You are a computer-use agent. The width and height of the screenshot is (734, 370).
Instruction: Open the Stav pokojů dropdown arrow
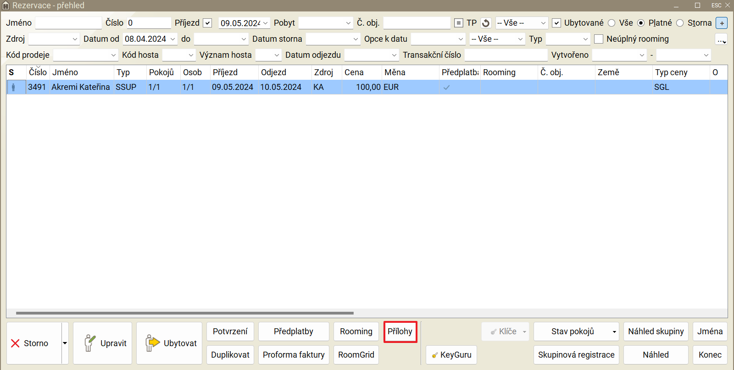click(614, 331)
